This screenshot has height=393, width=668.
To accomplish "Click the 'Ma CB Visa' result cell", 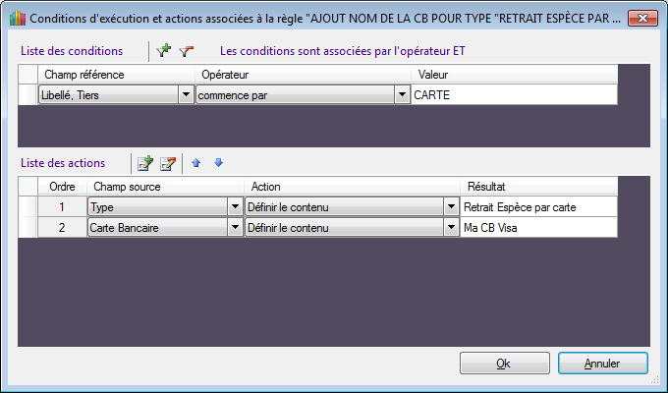I will click(537, 227).
